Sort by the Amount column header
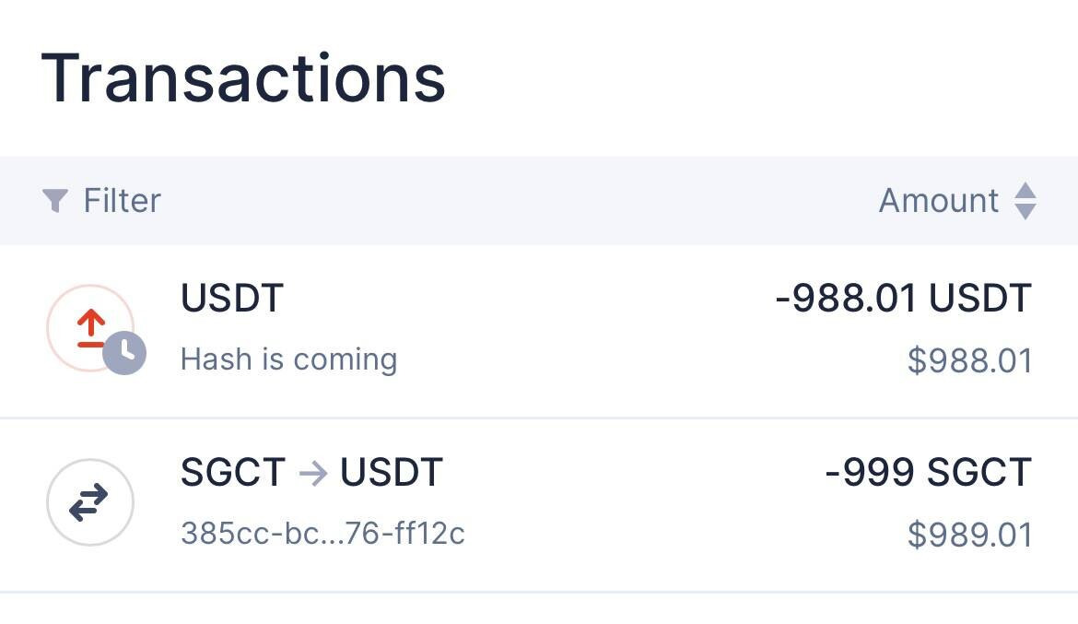This screenshot has width=1078, height=624. pos(938,200)
